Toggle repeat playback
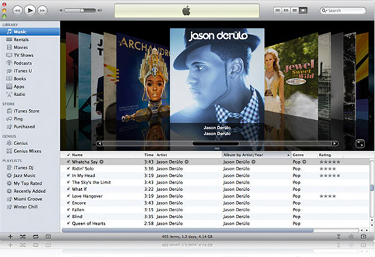375x257 pixels. click(x=35, y=237)
